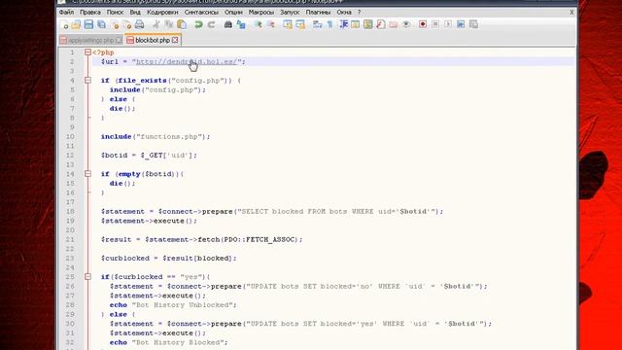Click the Print toolbar icon
Screen dimensions: 622x350
tap(139, 24)
